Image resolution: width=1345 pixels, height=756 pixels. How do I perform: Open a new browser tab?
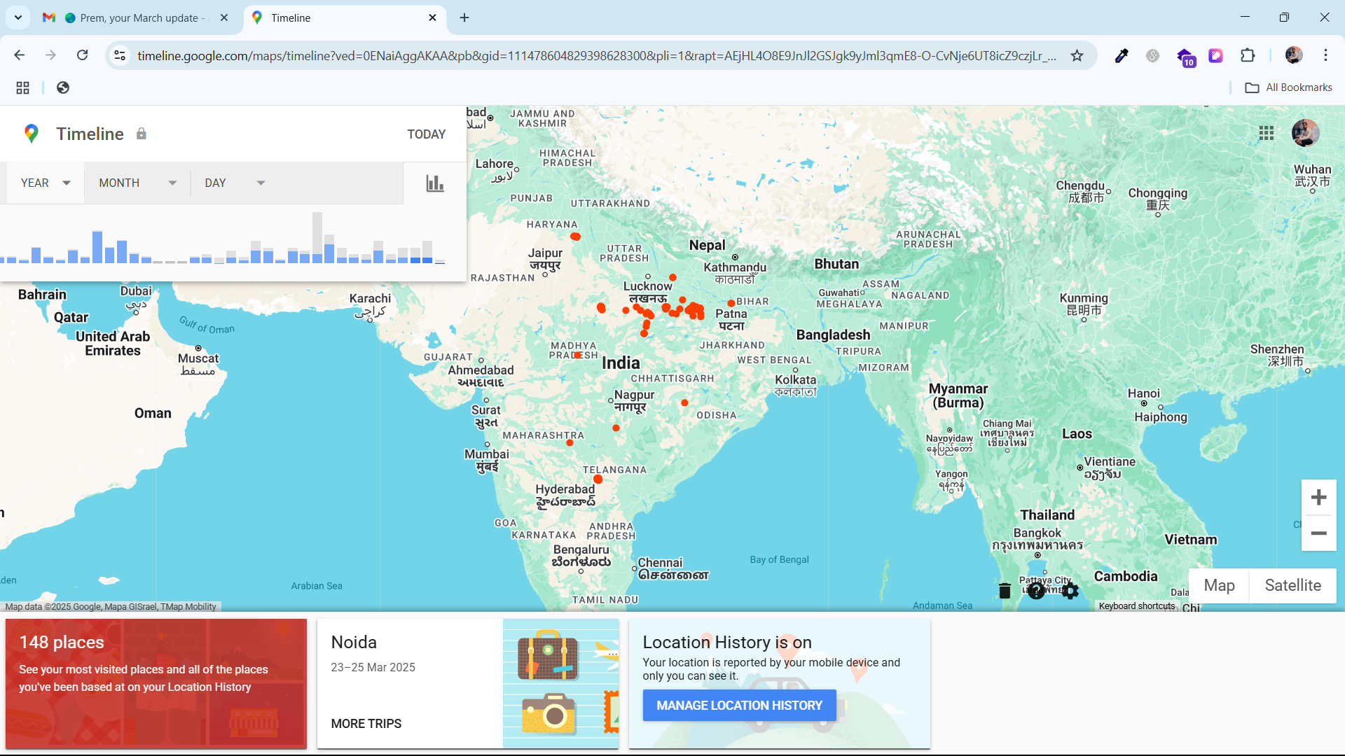tap(464, 18)
